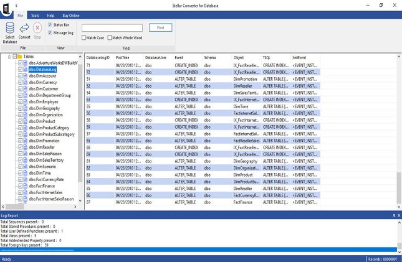
Task: Click the Select Database icon
Action: coord(9,28)
